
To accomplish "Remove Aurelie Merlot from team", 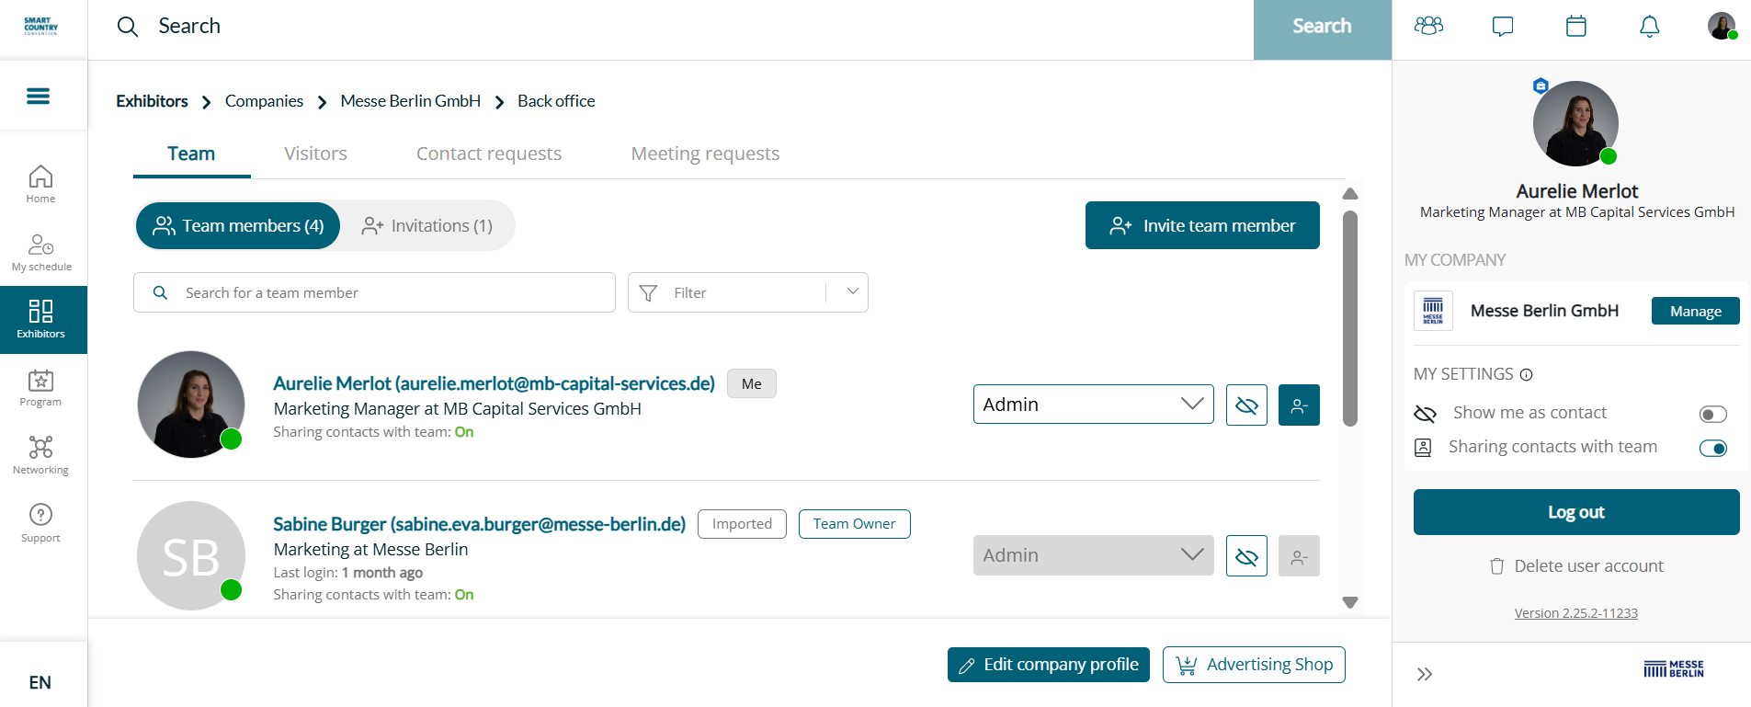I will (x=1299, y=405).
